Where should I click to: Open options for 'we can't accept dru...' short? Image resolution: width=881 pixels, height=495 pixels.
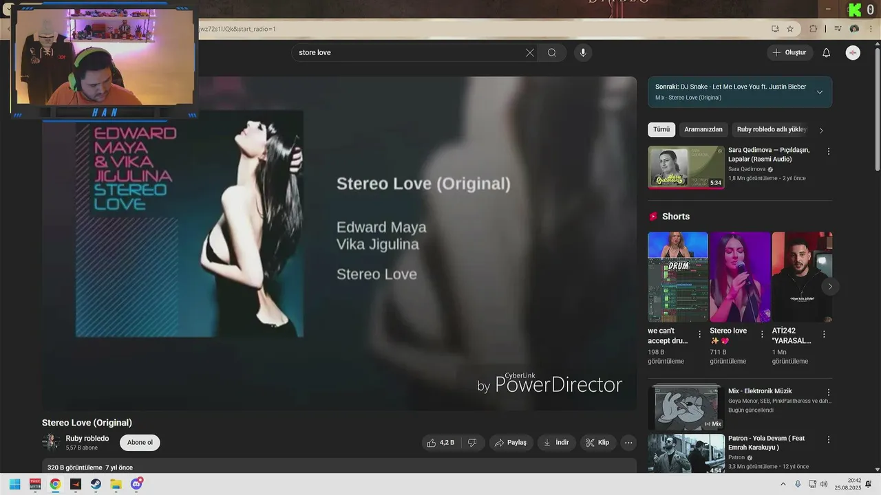pyautogui.click(x=700, y=334)
